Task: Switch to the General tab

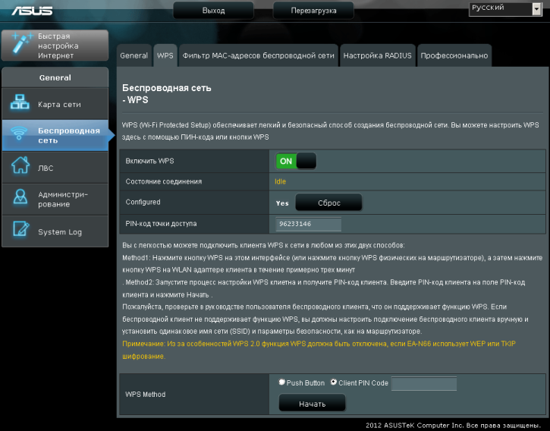Action: pos(134,55)
